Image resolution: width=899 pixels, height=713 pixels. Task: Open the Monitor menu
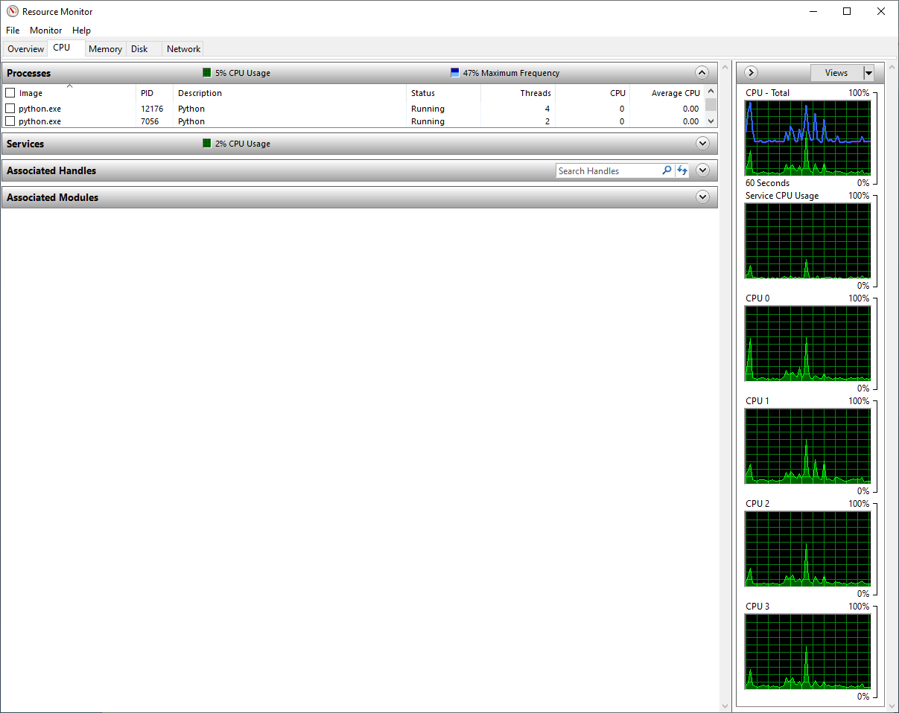45,30
